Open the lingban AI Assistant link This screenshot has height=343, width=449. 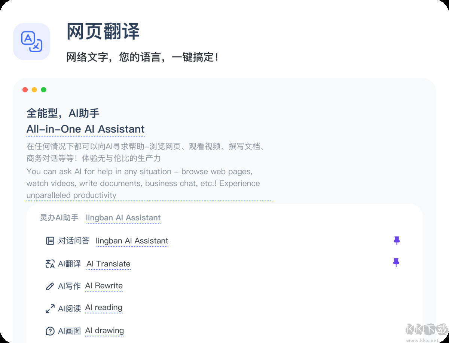pyautogui.click(x=123, y=218)
